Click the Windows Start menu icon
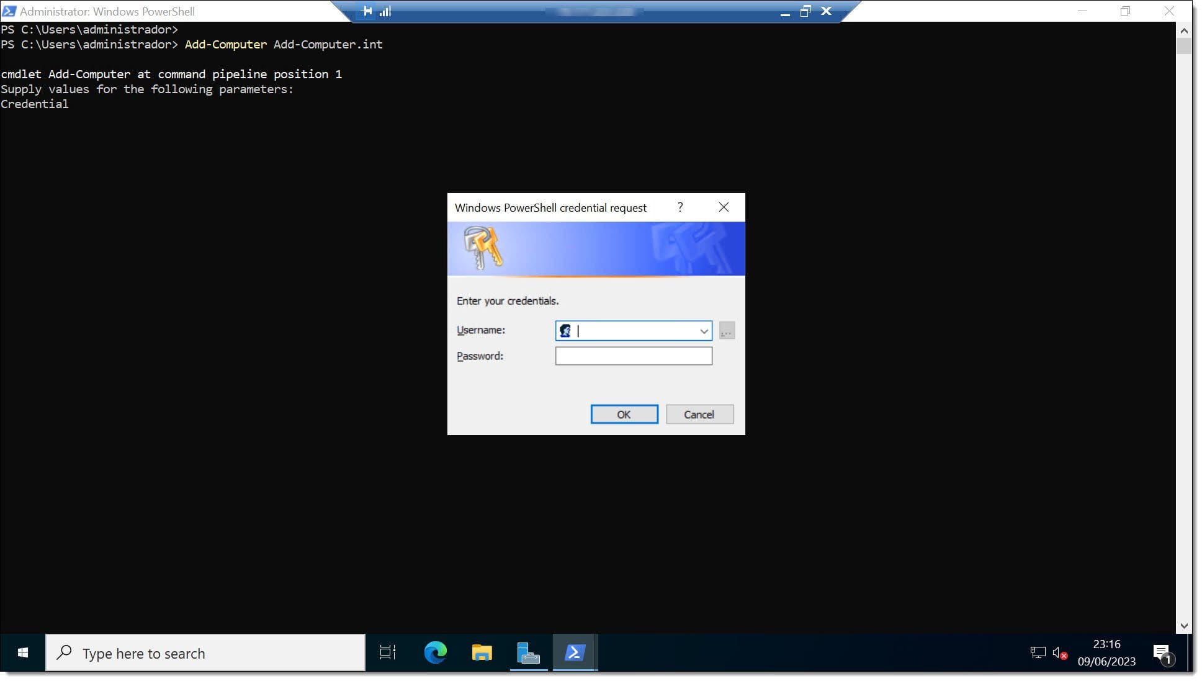Screen dimensions: 1202x681 click(22, 653)
